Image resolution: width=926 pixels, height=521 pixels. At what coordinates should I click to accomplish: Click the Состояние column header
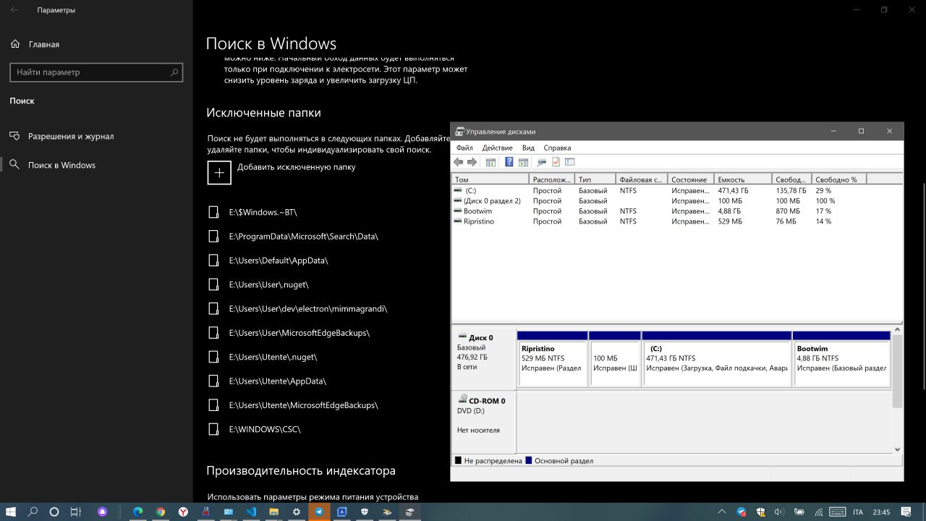click(x=690, y=179)
